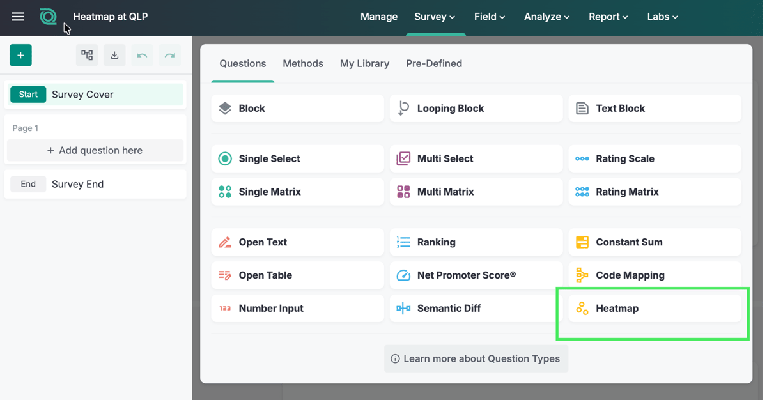
Task: Add a Single Select question
Action: [x=297, y=158]
